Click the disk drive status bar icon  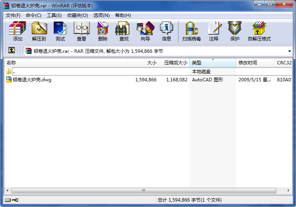click(x=8, y=200)
